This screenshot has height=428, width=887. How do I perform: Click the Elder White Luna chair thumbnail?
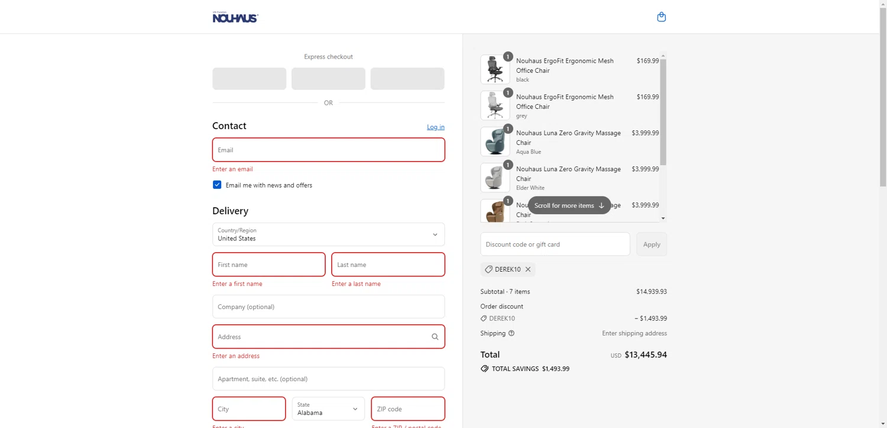(495, 178)
